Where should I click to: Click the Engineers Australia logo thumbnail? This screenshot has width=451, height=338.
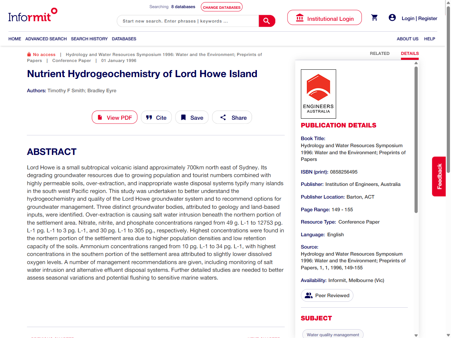319,94
